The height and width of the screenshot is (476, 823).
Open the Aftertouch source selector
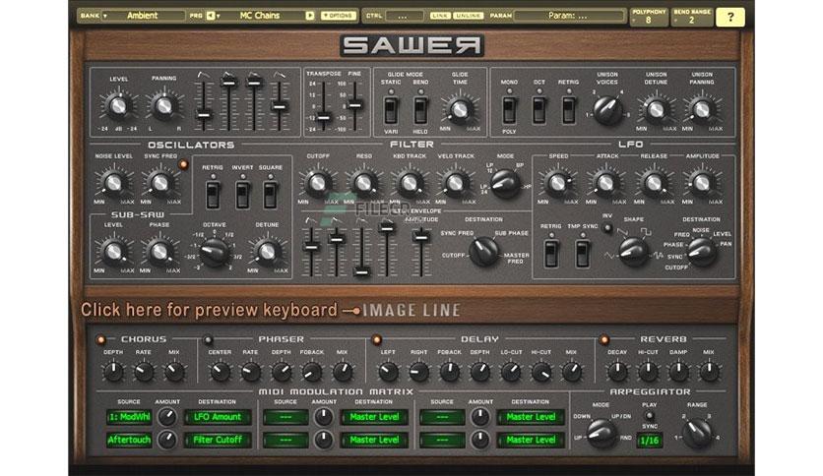pyautogui.click(x=129, y=440)
